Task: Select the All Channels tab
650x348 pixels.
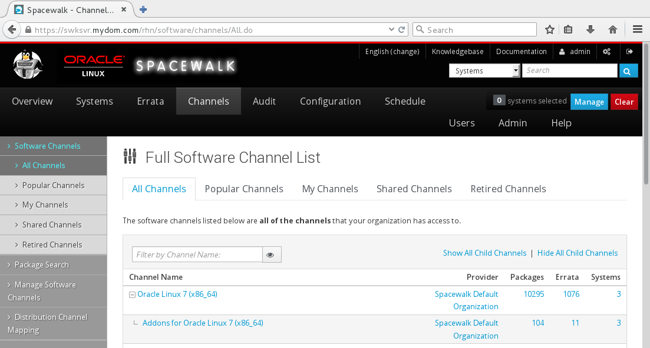Action: coord(159,189)
